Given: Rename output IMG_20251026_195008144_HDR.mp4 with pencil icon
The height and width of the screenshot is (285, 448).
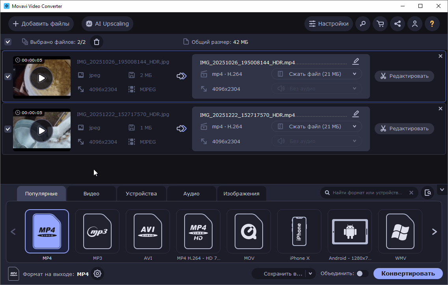Looking at the screenshot, I should point(355,62).
